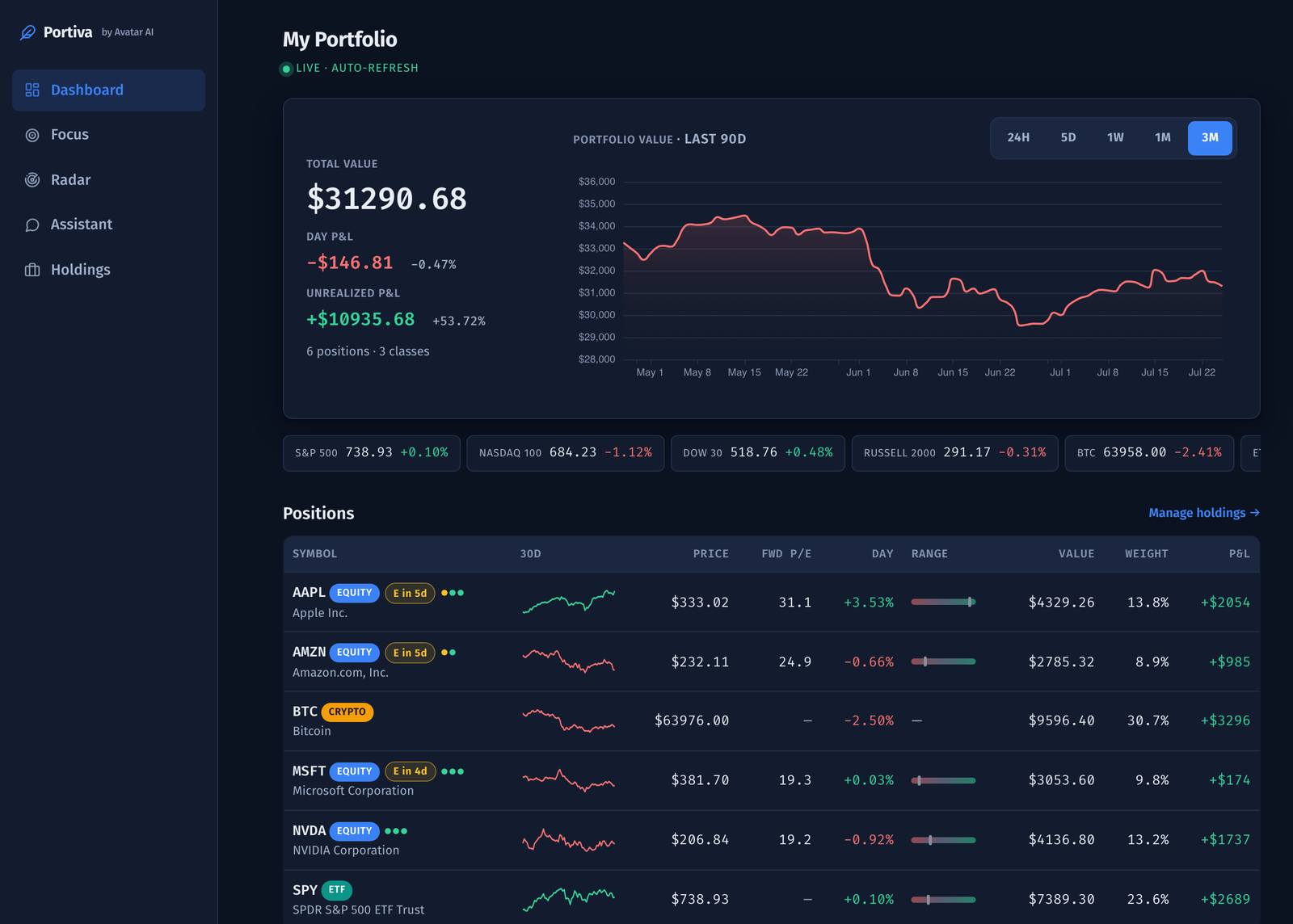Sort by the P&L column header
This screenshot has height=924, width=1293.
pos(1239,554)
